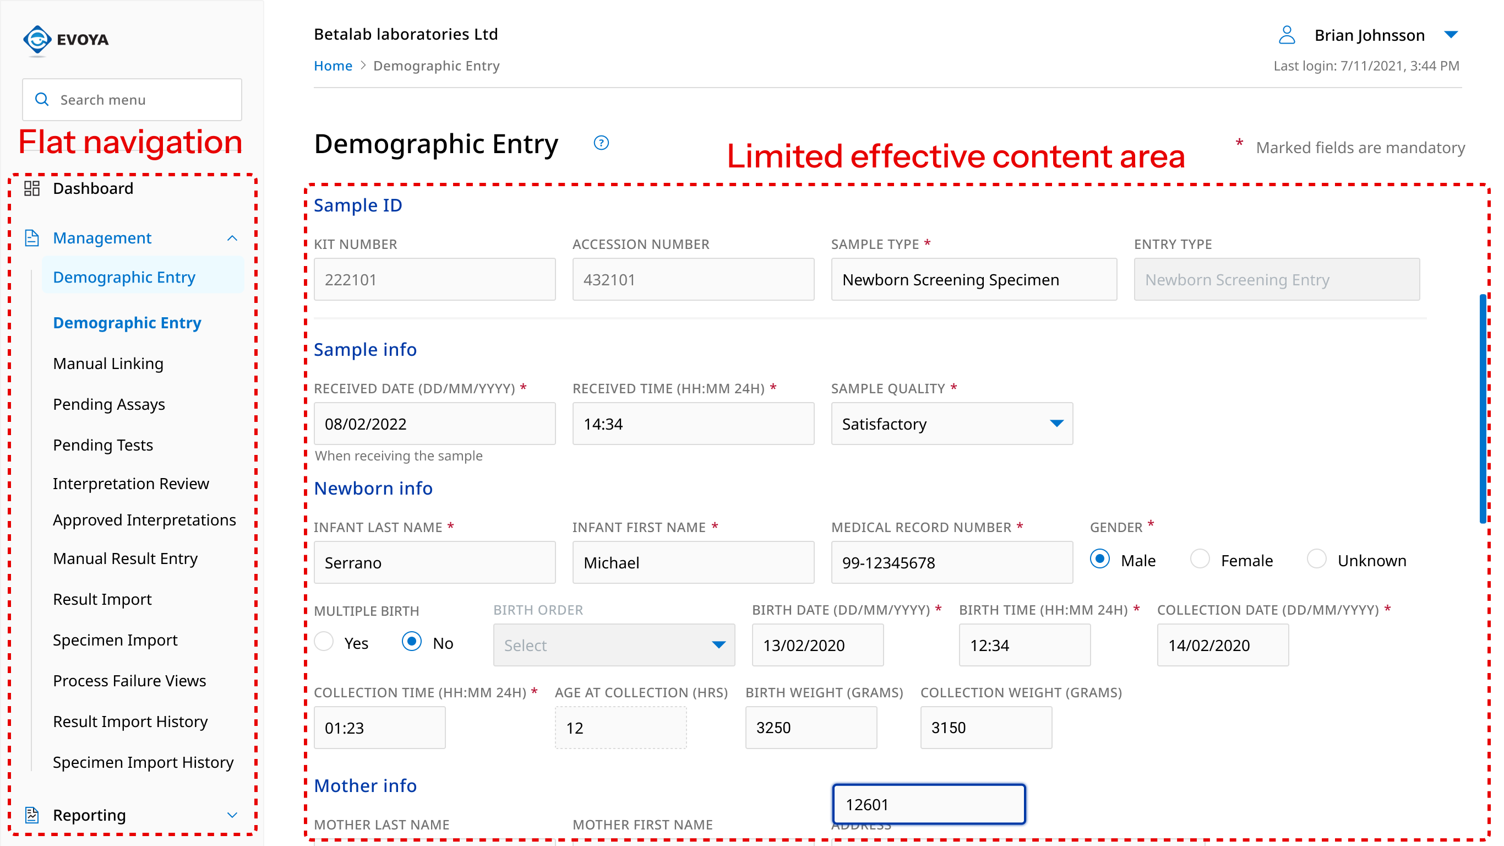This screenshot has width=1504, height=846.
Task: Click the Entry Type field
Action: pyautogui.click(x=1277, y=279)
